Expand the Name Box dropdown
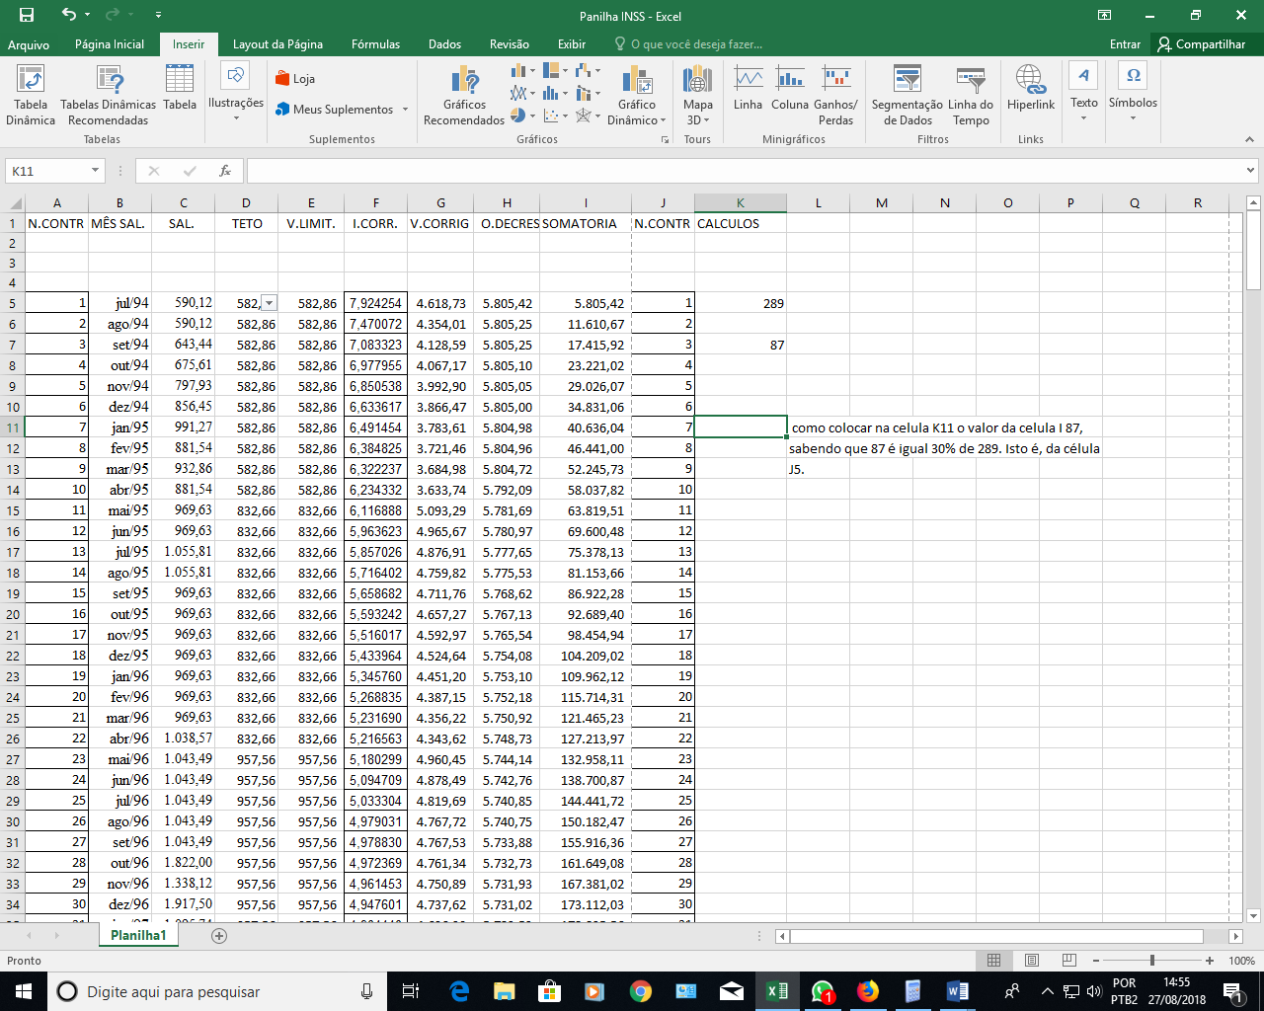 pyautogui.click(x=96, y=171)
